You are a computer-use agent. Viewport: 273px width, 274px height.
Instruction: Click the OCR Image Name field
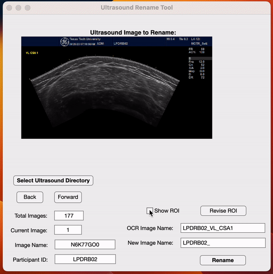[223, 228]
